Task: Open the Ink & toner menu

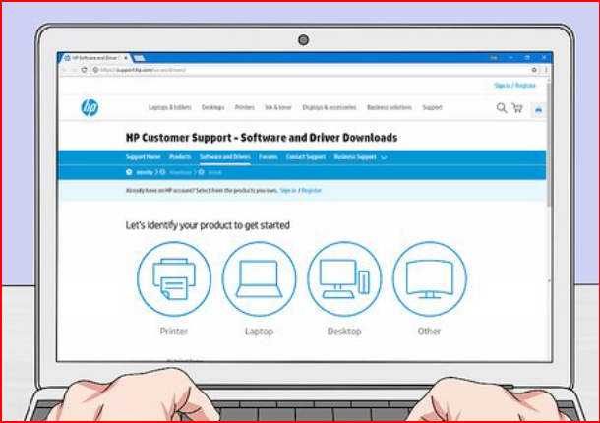Action: pyautogui.click(x=278, y=107)
